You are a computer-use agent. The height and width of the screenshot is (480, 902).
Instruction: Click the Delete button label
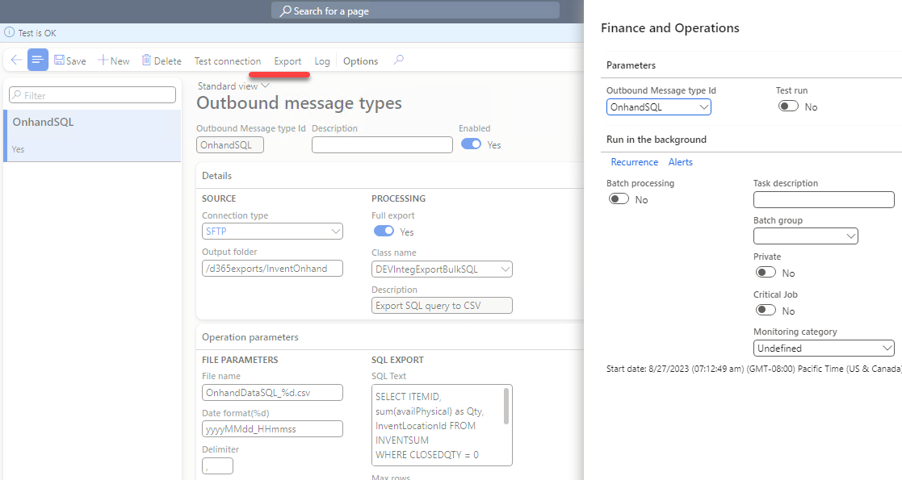pyautogui.click(x=167, y=61)
